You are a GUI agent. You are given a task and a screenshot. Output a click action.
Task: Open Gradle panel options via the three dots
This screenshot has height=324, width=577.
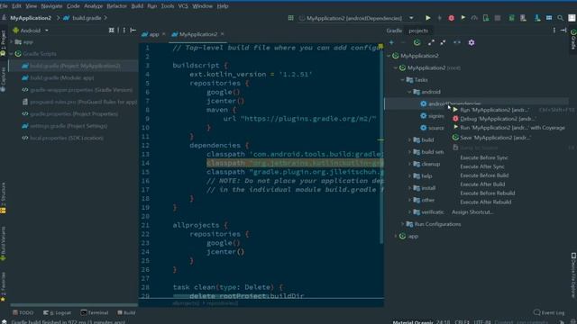coord(554,31)
